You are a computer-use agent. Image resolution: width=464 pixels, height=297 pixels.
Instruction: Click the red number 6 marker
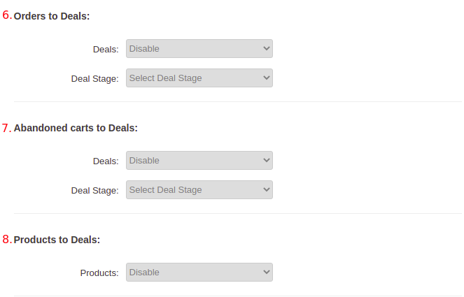point(6,15)
